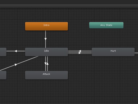Click the Attack to Idle upward arrow

(48, 64)
